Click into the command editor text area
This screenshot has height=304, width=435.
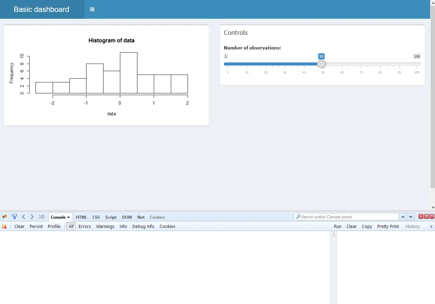386,267
